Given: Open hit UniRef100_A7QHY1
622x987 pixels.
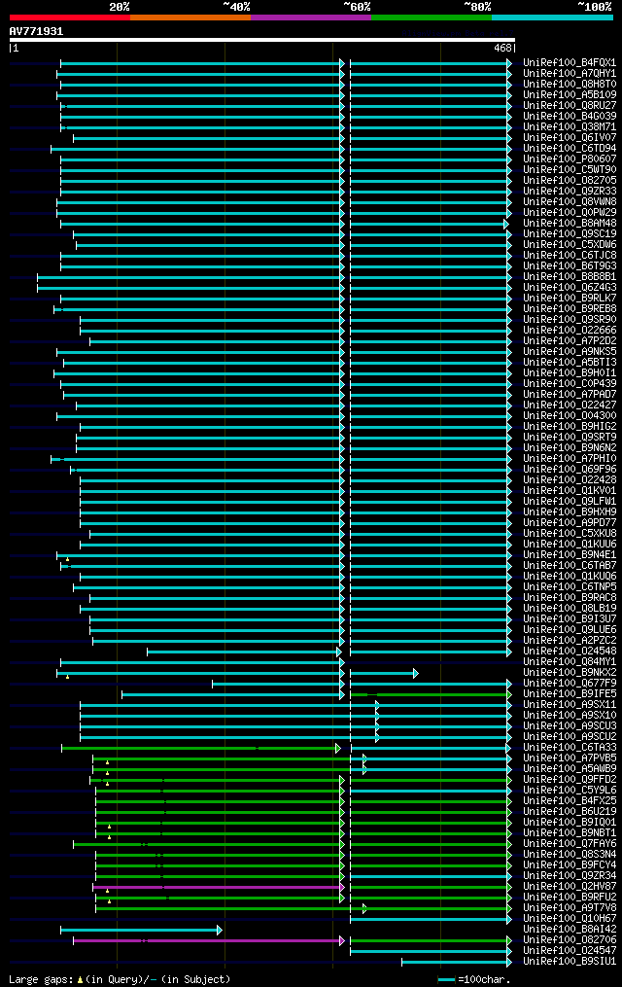Looking at the screenshot, I should pos(570,74).
